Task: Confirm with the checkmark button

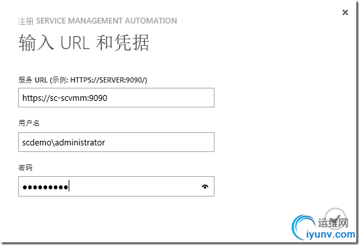Action: [335, 219]
